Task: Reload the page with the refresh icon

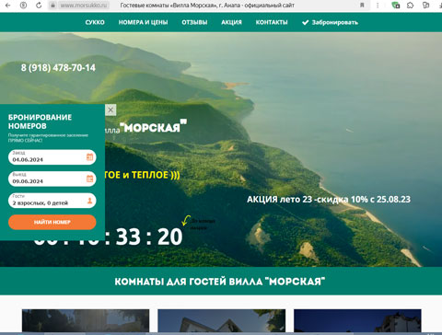Action: pos(39,6)
